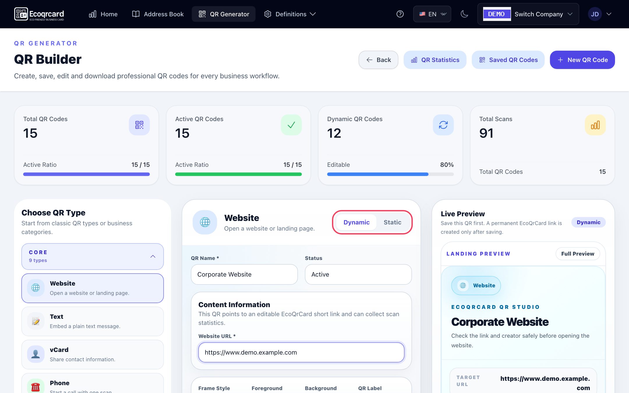The height and width of the screenshot is (393, 629).
Task: Collapse the CORE types section
Action: tap(93, 256)
